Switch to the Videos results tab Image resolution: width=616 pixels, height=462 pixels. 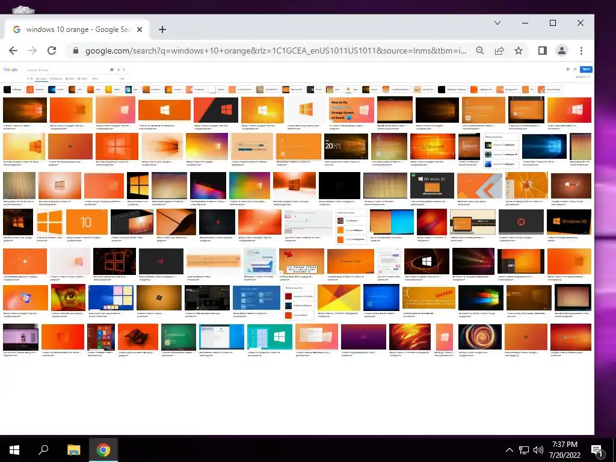point(82,79)
